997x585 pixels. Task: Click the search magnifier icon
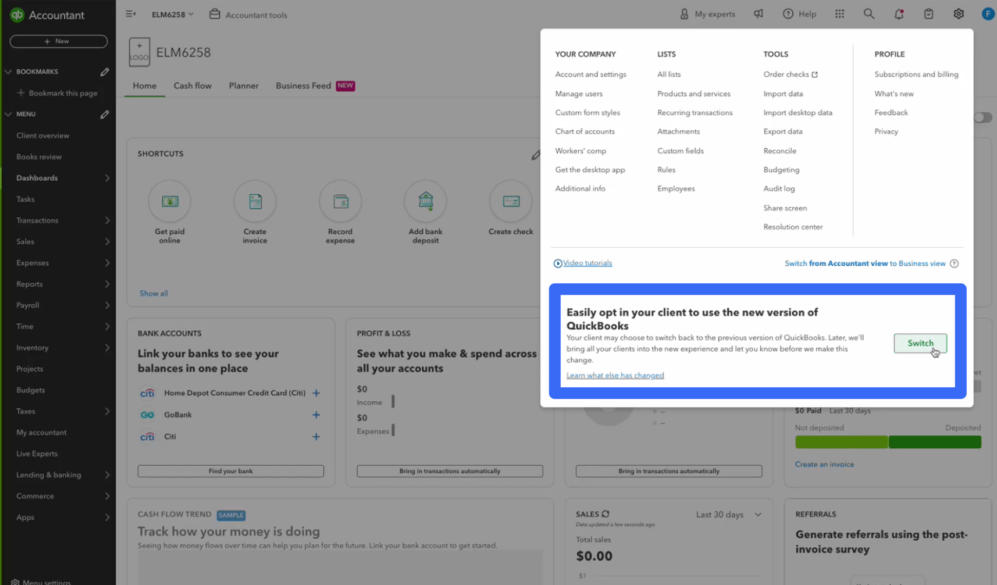(868, 14)
